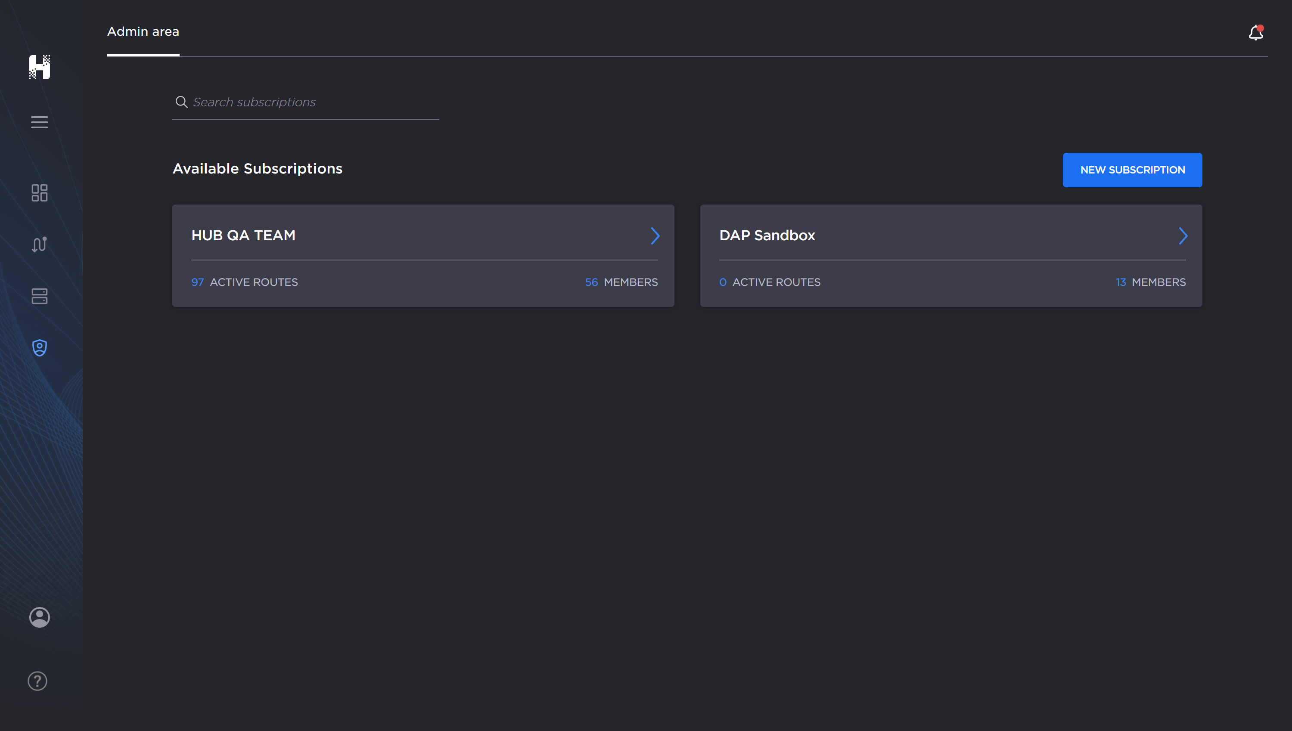
Task: Select the admin shield icon
Action: tap(40, 347)
